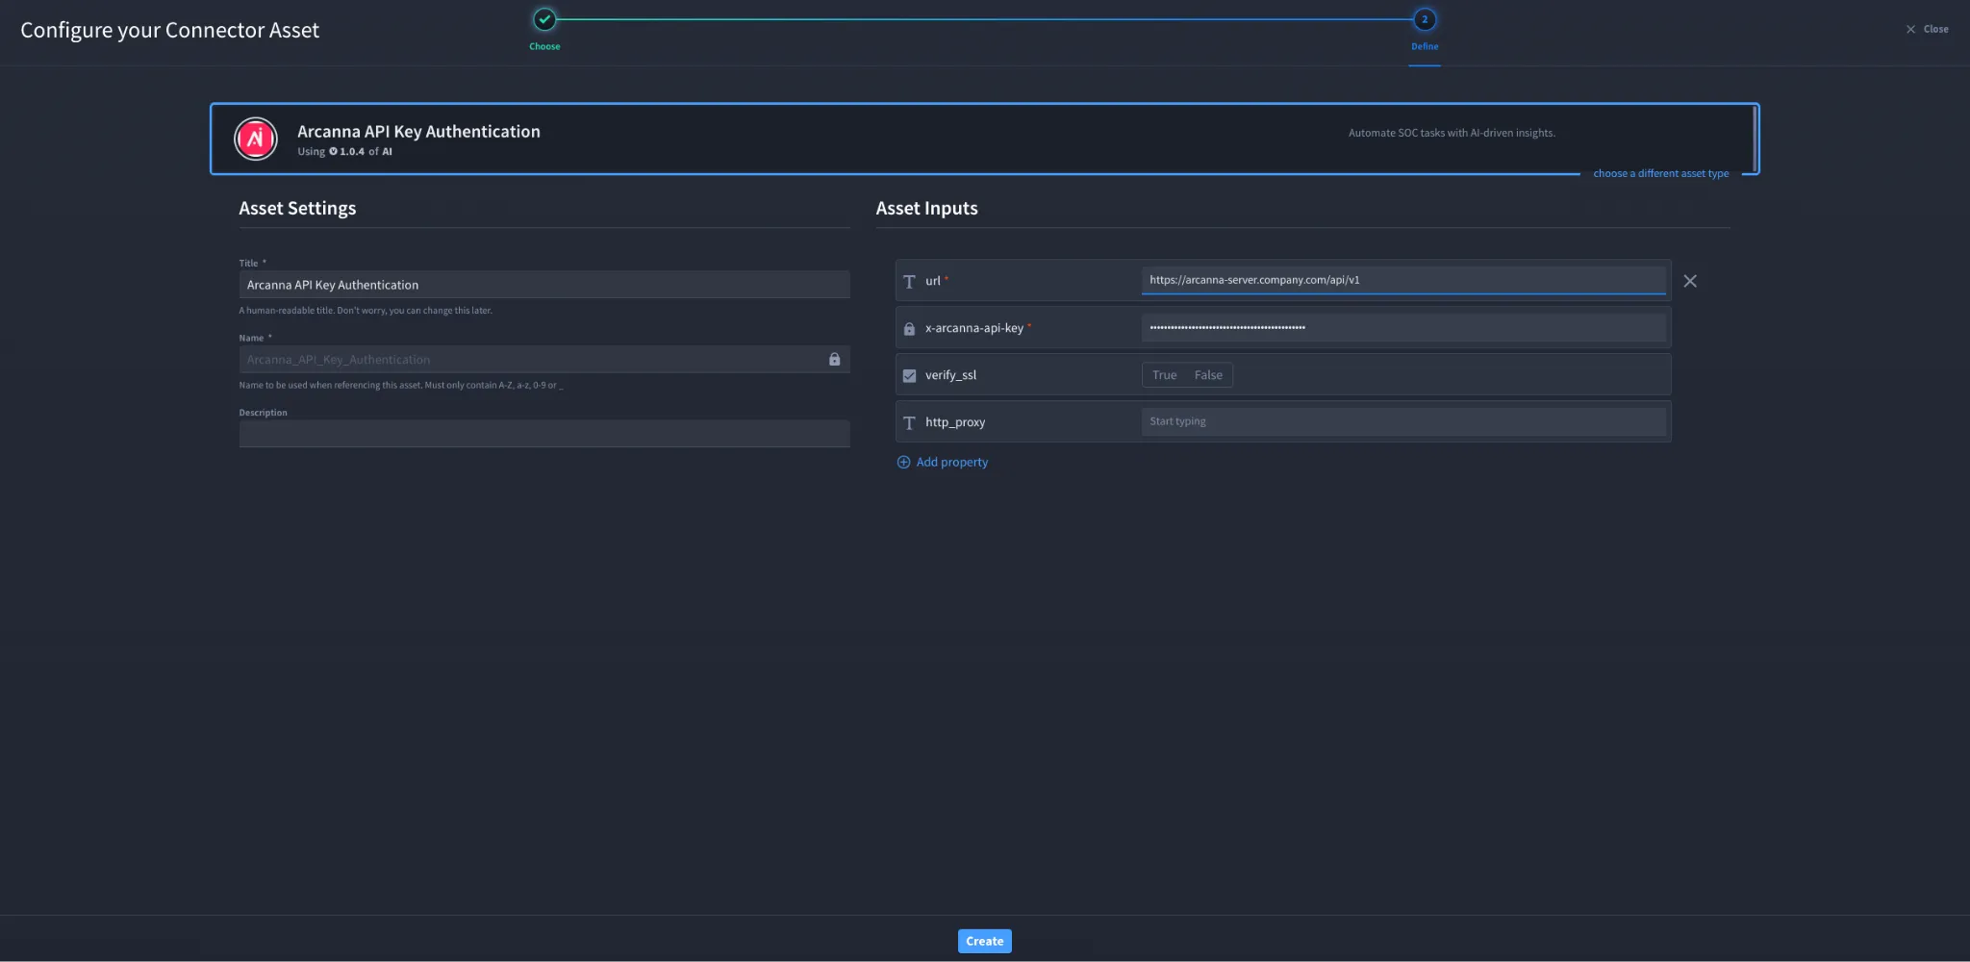Viewport: 1970px width, 962px height.
Task: Click the Create button
Action: tap(984, 941)
